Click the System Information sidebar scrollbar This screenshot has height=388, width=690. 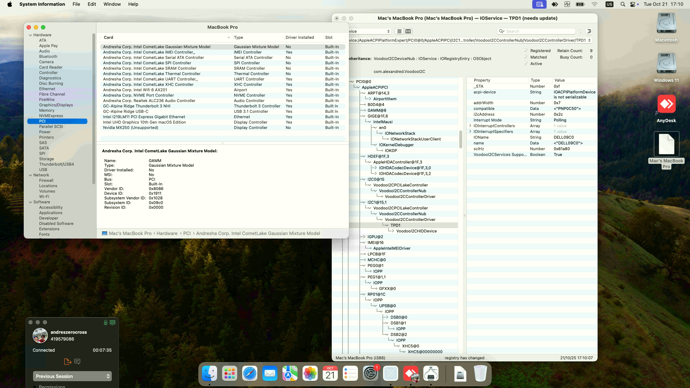click(x=94, y=108)
